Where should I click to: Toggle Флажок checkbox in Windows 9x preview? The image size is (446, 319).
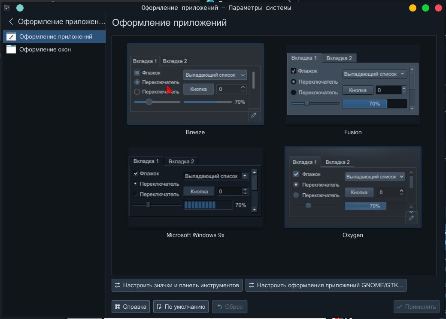(x=135, y=173)
